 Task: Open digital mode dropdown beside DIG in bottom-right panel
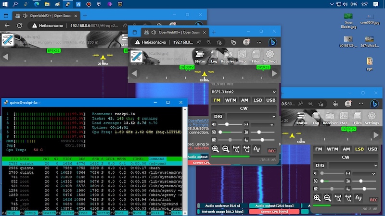tap(353, 165)
